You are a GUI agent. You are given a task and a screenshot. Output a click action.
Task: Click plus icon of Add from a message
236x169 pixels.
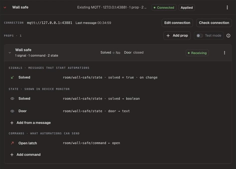(12, 123)
